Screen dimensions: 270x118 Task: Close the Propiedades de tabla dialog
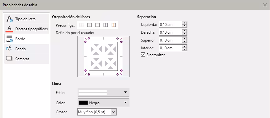[265, 5]
